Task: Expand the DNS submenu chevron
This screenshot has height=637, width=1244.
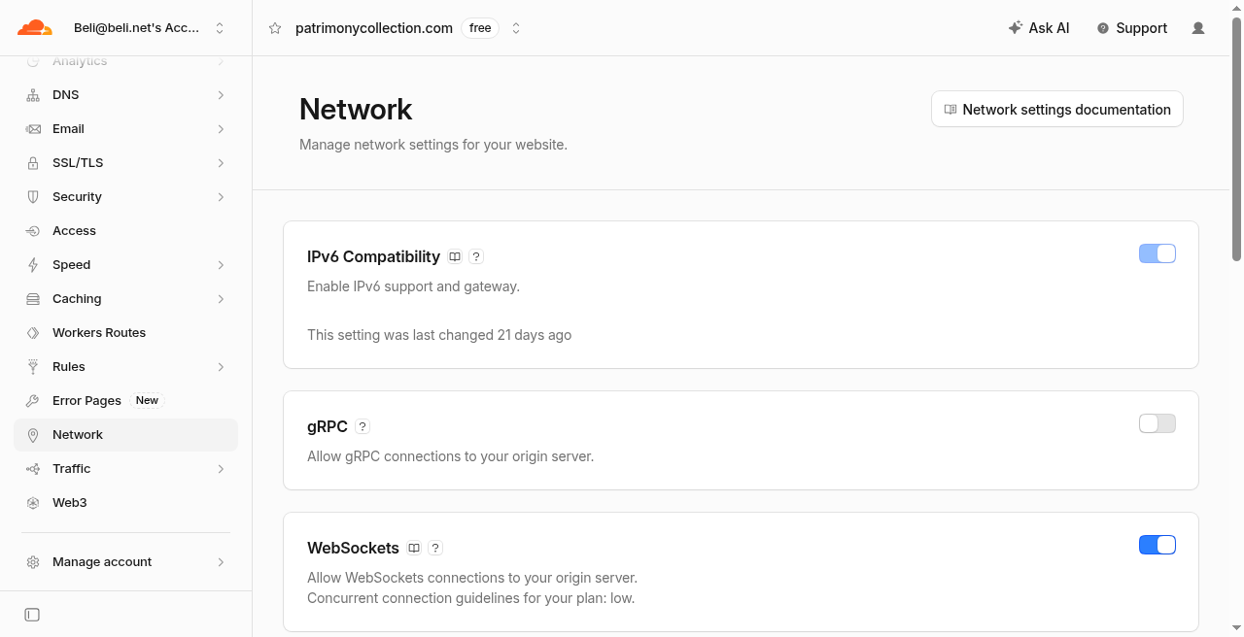Action: 222,95
